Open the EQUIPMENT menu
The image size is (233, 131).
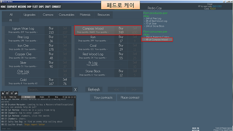click(x=12, y=7)
